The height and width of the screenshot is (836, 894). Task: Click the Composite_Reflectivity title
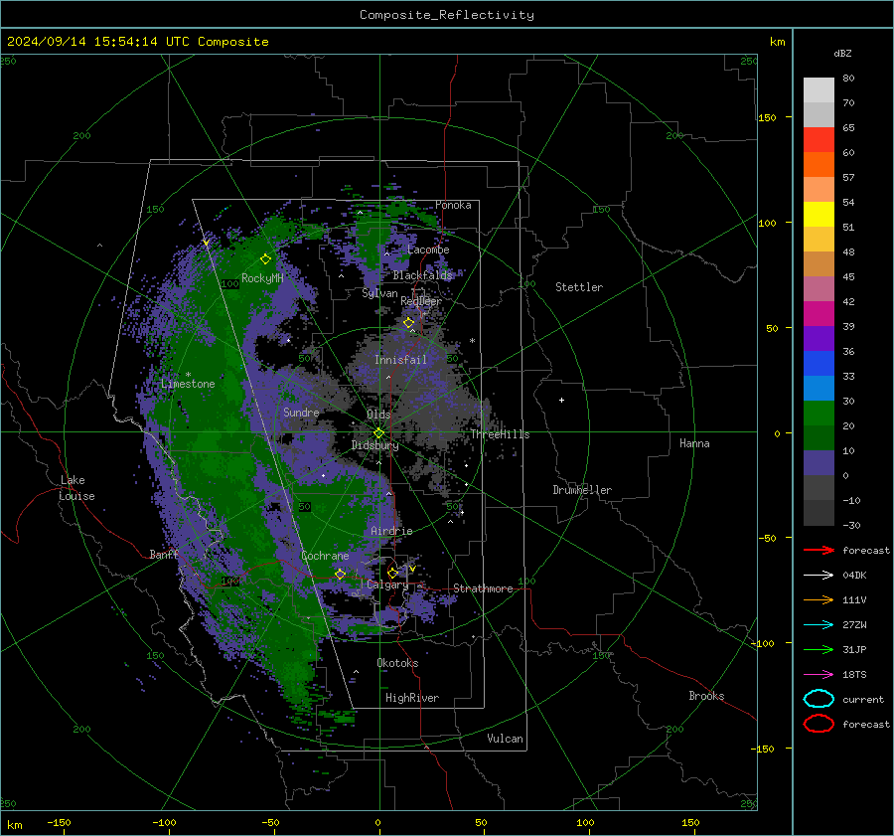click(446, 15)
